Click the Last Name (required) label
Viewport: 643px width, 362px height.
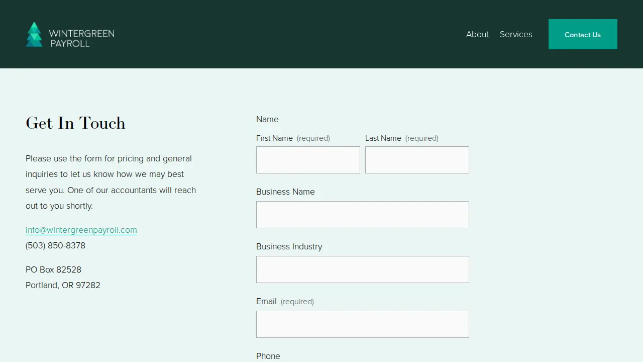(x=402, y=138)
